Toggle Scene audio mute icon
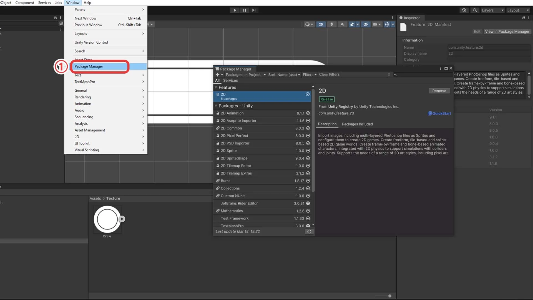 click(x=343, y=24)
